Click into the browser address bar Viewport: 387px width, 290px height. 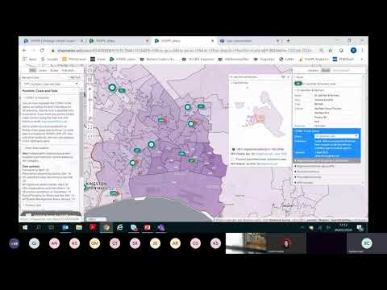tap(183, 50)
